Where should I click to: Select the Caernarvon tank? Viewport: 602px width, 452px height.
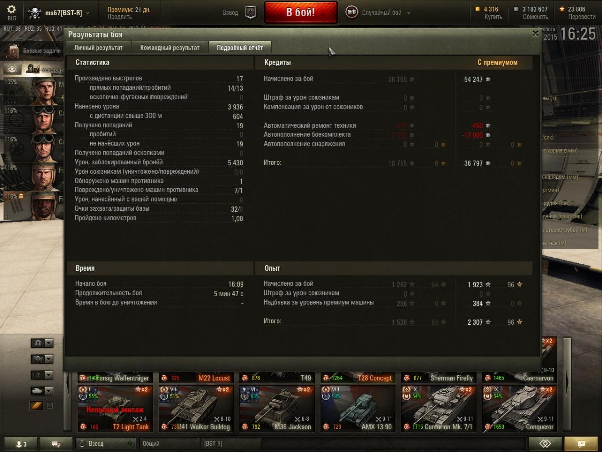click(x=519, y=378)
